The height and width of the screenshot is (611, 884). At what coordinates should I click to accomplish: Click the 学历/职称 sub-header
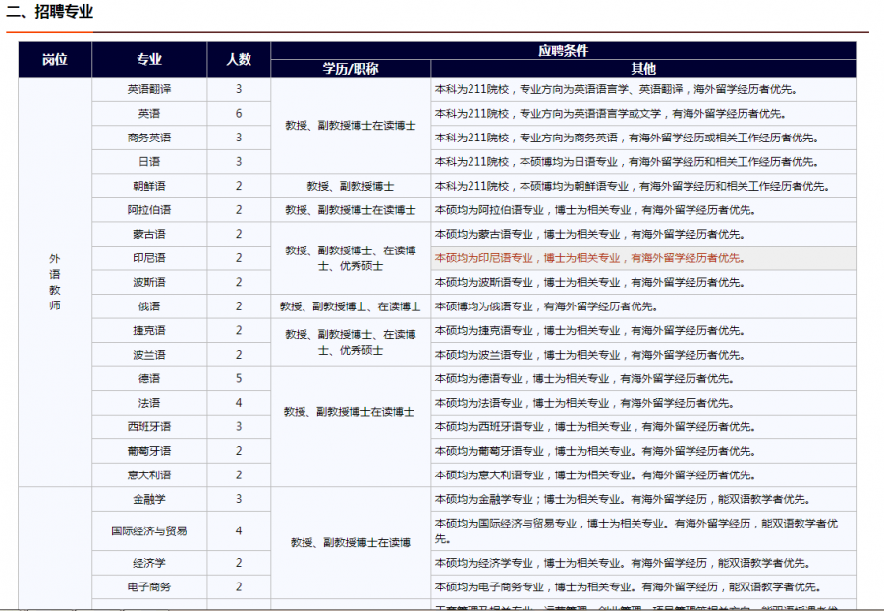pos(351,69)
